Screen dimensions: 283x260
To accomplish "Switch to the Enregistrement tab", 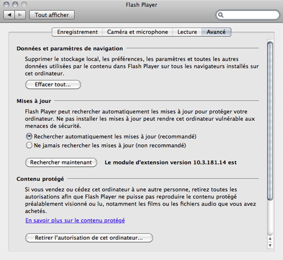I will pyautogui.click(x=77, y=32).
